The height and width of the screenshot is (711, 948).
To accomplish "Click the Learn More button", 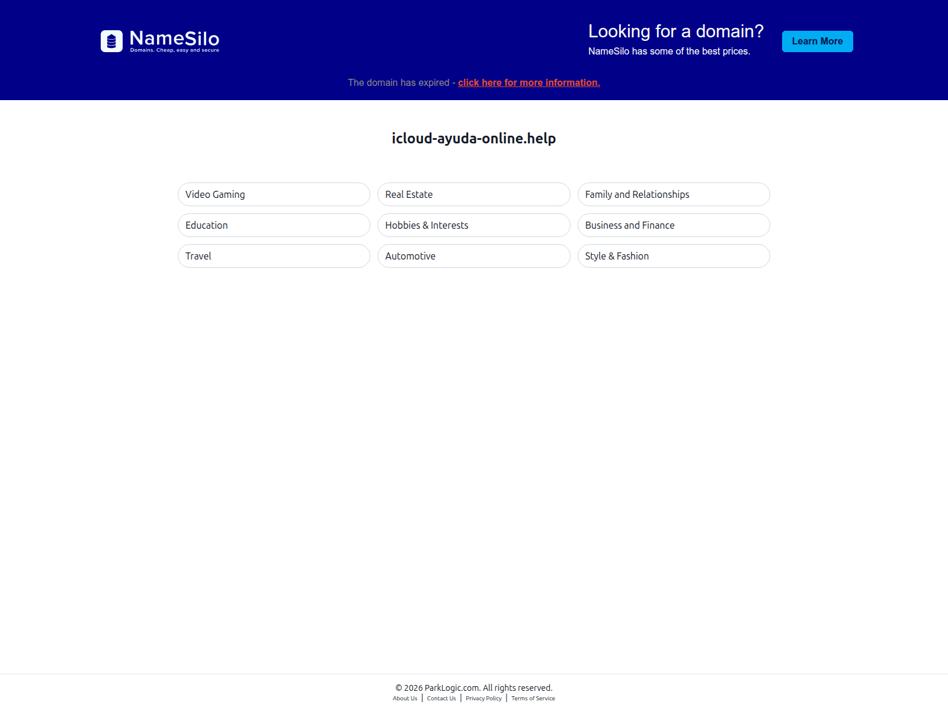I will coord(817,41).
